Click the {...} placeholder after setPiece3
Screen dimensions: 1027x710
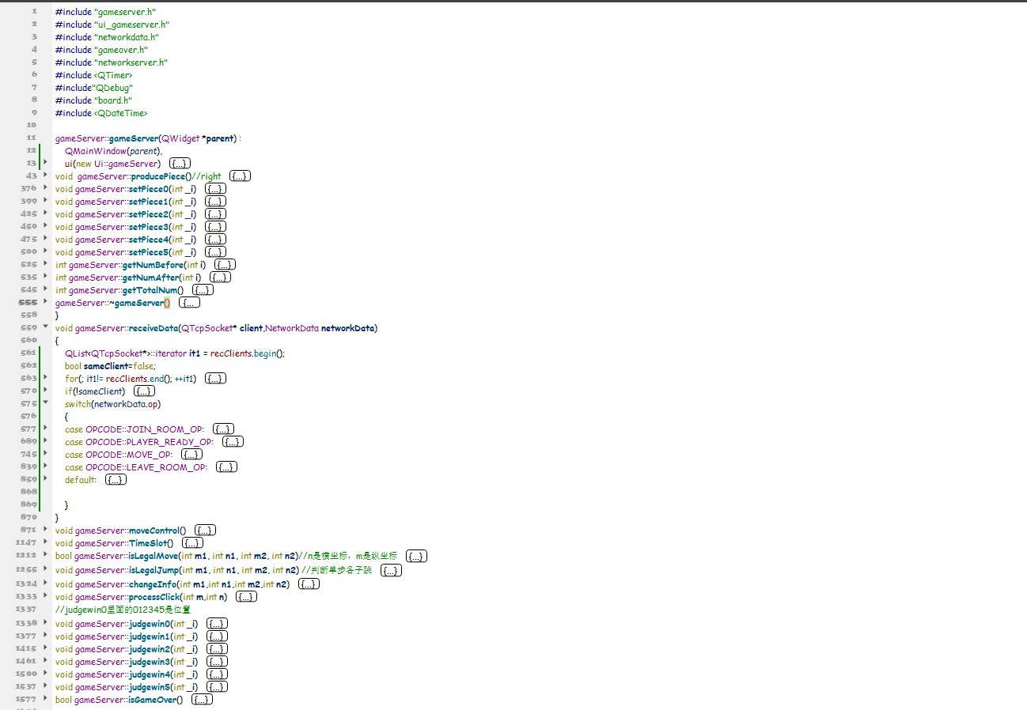coord(215,227)
